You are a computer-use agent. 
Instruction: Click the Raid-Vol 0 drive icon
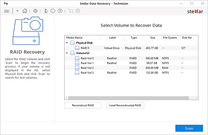[x=77, y=58]
